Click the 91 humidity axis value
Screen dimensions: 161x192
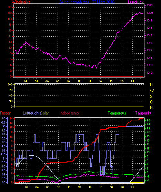click(x=4, y=158)
